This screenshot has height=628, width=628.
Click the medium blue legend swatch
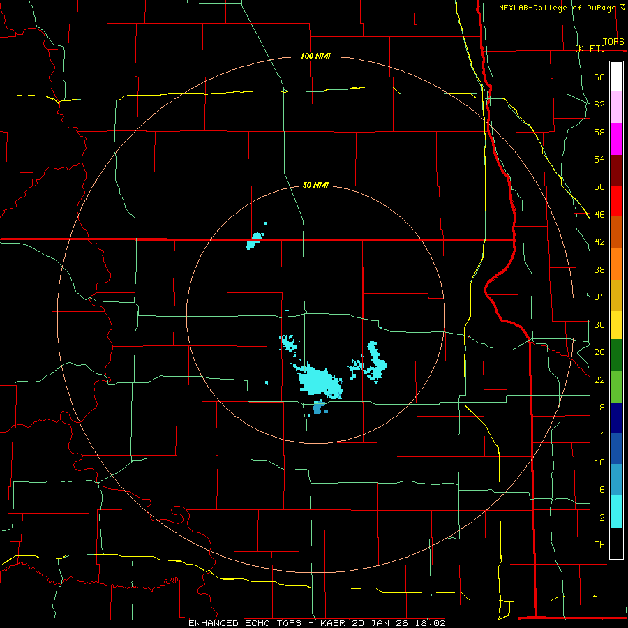tap(616, 449)
